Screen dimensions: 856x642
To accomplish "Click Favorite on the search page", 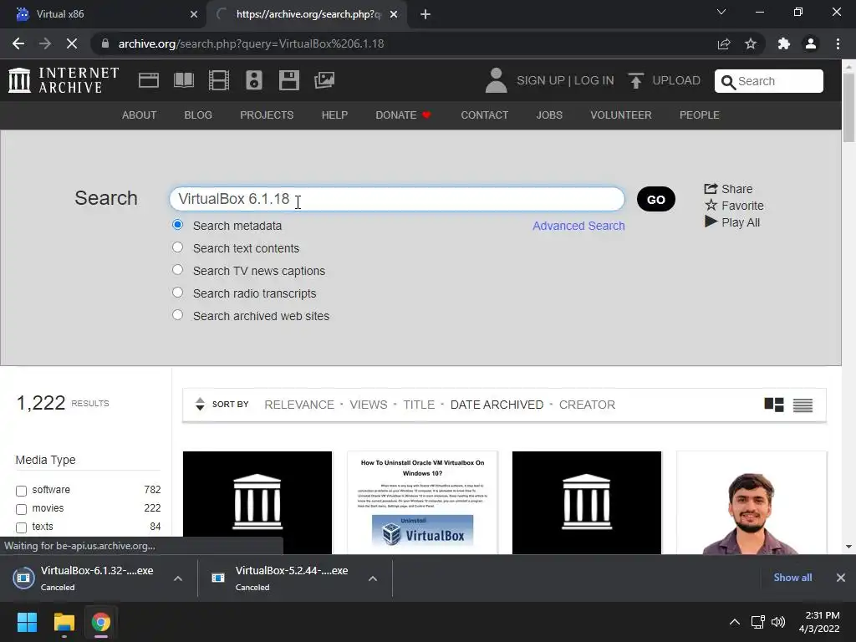I will (x=734, y=206).
